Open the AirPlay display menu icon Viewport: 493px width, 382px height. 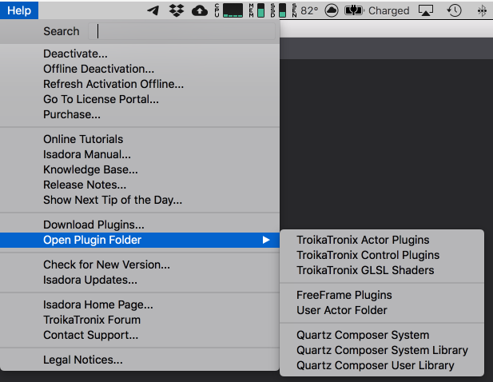click(x=426, y=10)
